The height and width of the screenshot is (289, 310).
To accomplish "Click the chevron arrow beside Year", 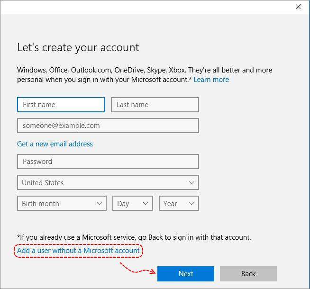I will (x=191, y=204).
